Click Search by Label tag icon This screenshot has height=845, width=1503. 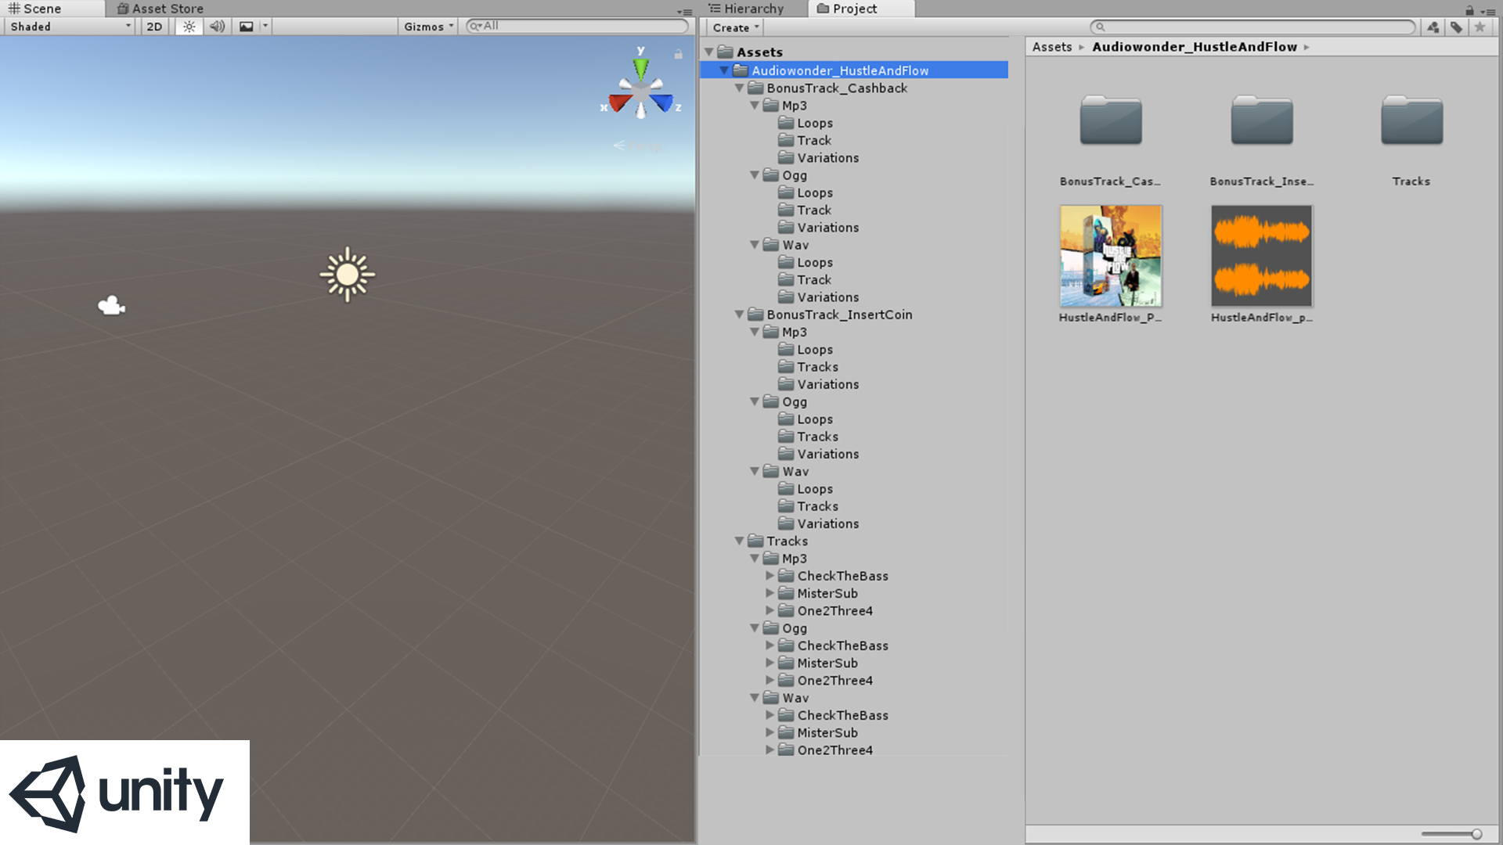coord(1456,27)
